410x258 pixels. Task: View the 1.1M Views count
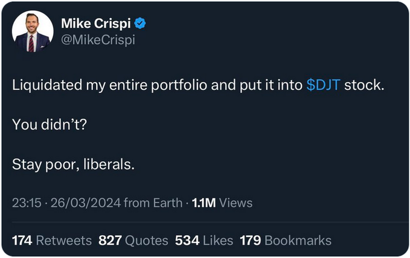[222, 203]
